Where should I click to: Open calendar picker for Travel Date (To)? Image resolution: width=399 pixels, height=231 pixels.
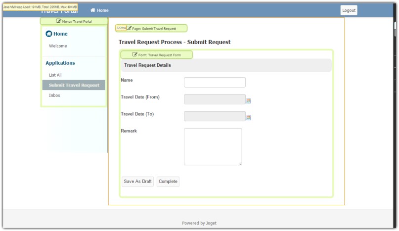(x=249, y=118)
